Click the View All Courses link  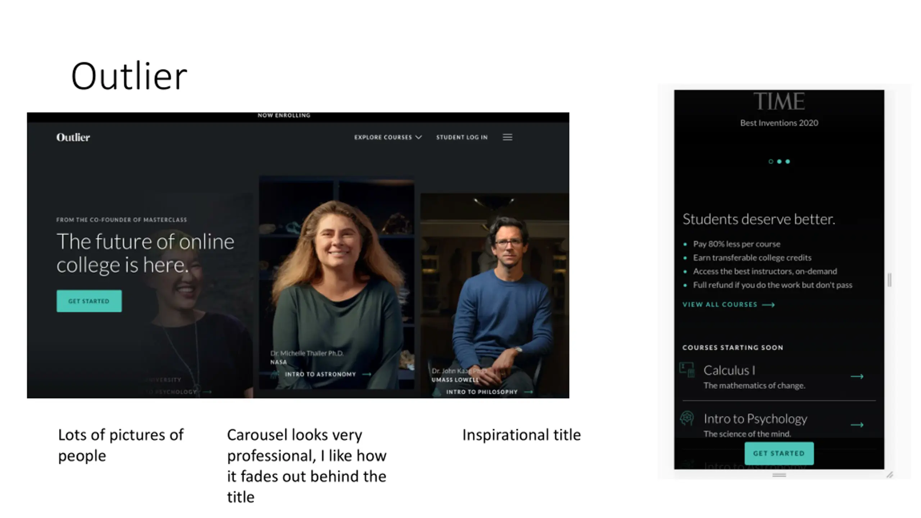[x=729, y=304]
